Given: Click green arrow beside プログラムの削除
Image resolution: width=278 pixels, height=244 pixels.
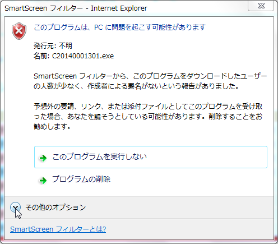Looking at the screenshot, I should point(43,181).
